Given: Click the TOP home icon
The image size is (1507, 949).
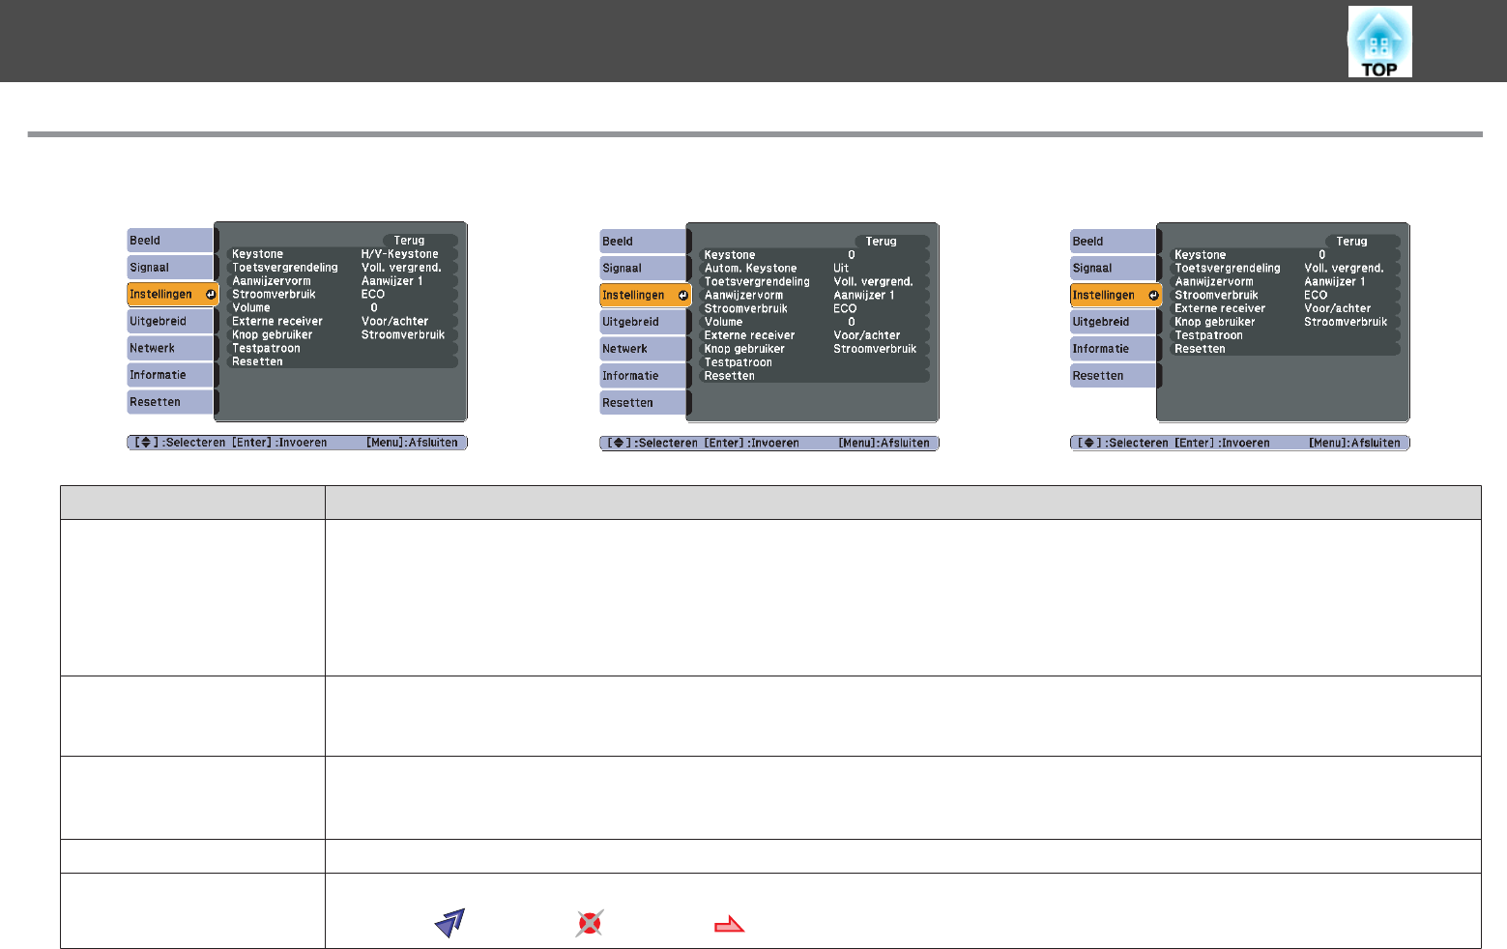Looking at the screenshot, I should [x=1379, y=42].
